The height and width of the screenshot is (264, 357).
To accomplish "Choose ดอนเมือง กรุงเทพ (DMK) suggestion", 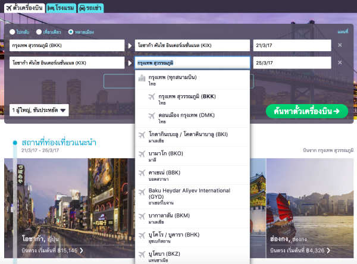I will pos(192,118).
